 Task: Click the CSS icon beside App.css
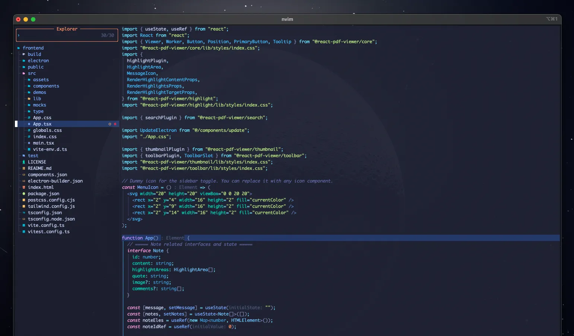point(29,118)
